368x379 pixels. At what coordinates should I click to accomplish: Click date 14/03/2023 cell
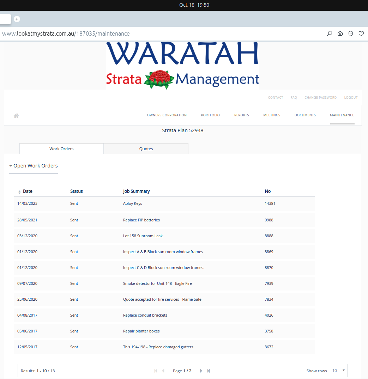point(27,203)
